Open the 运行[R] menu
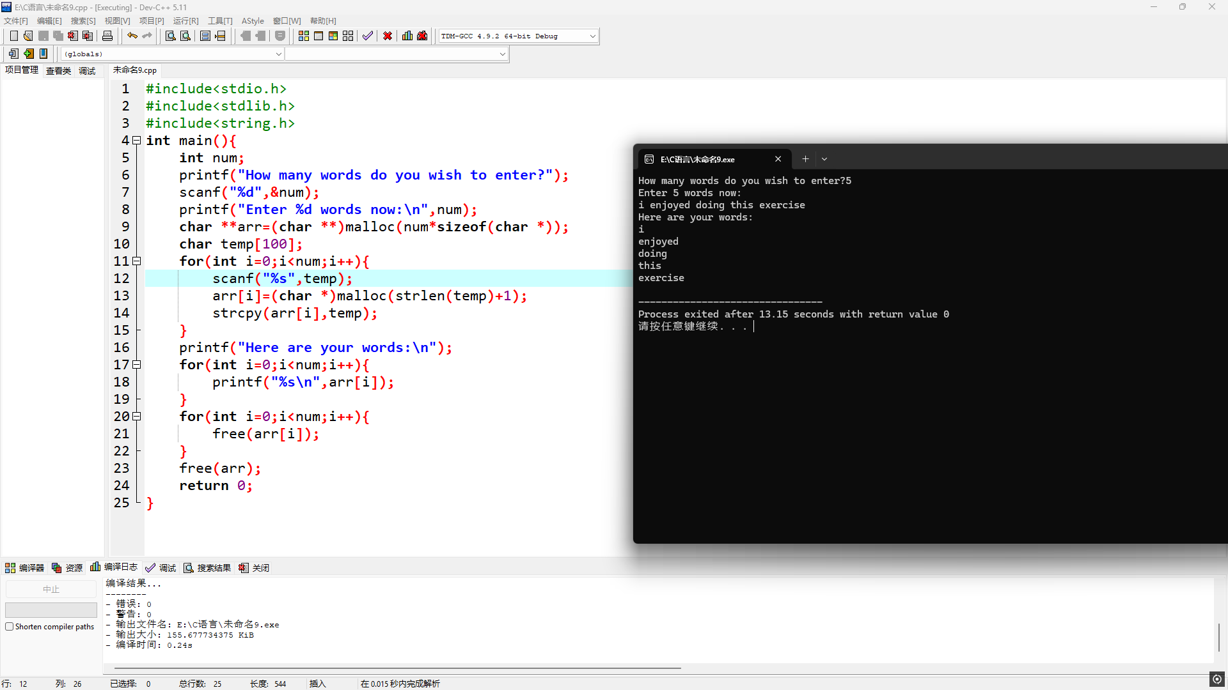This screenshot has width=1228, height=690. [185, 20]
